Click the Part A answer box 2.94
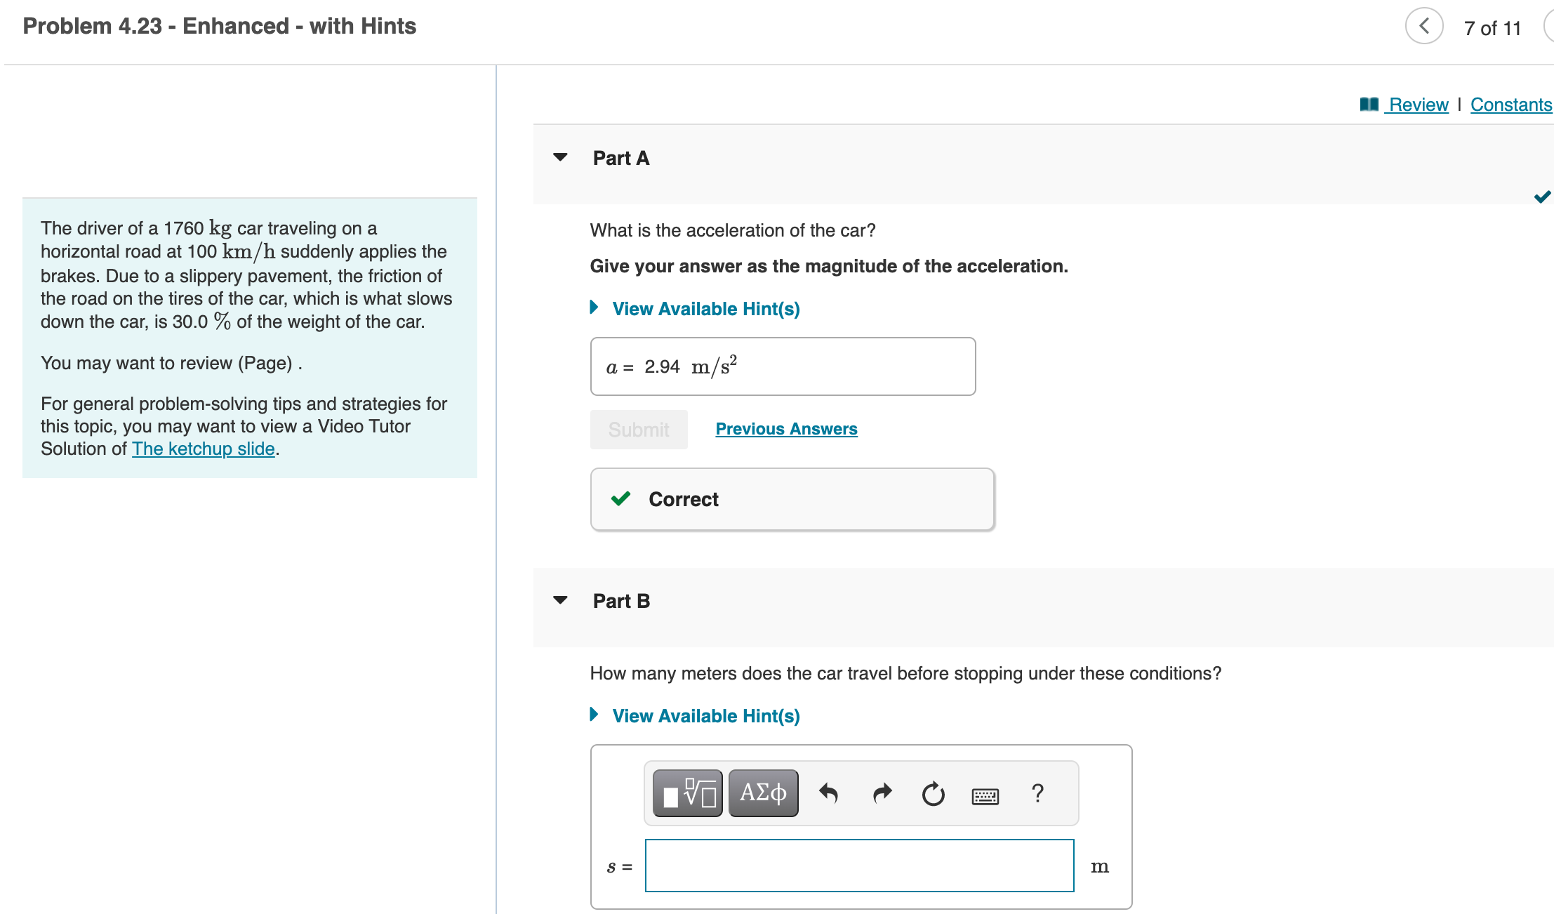This screenshot has height=914, width=1554. (783, 366)
